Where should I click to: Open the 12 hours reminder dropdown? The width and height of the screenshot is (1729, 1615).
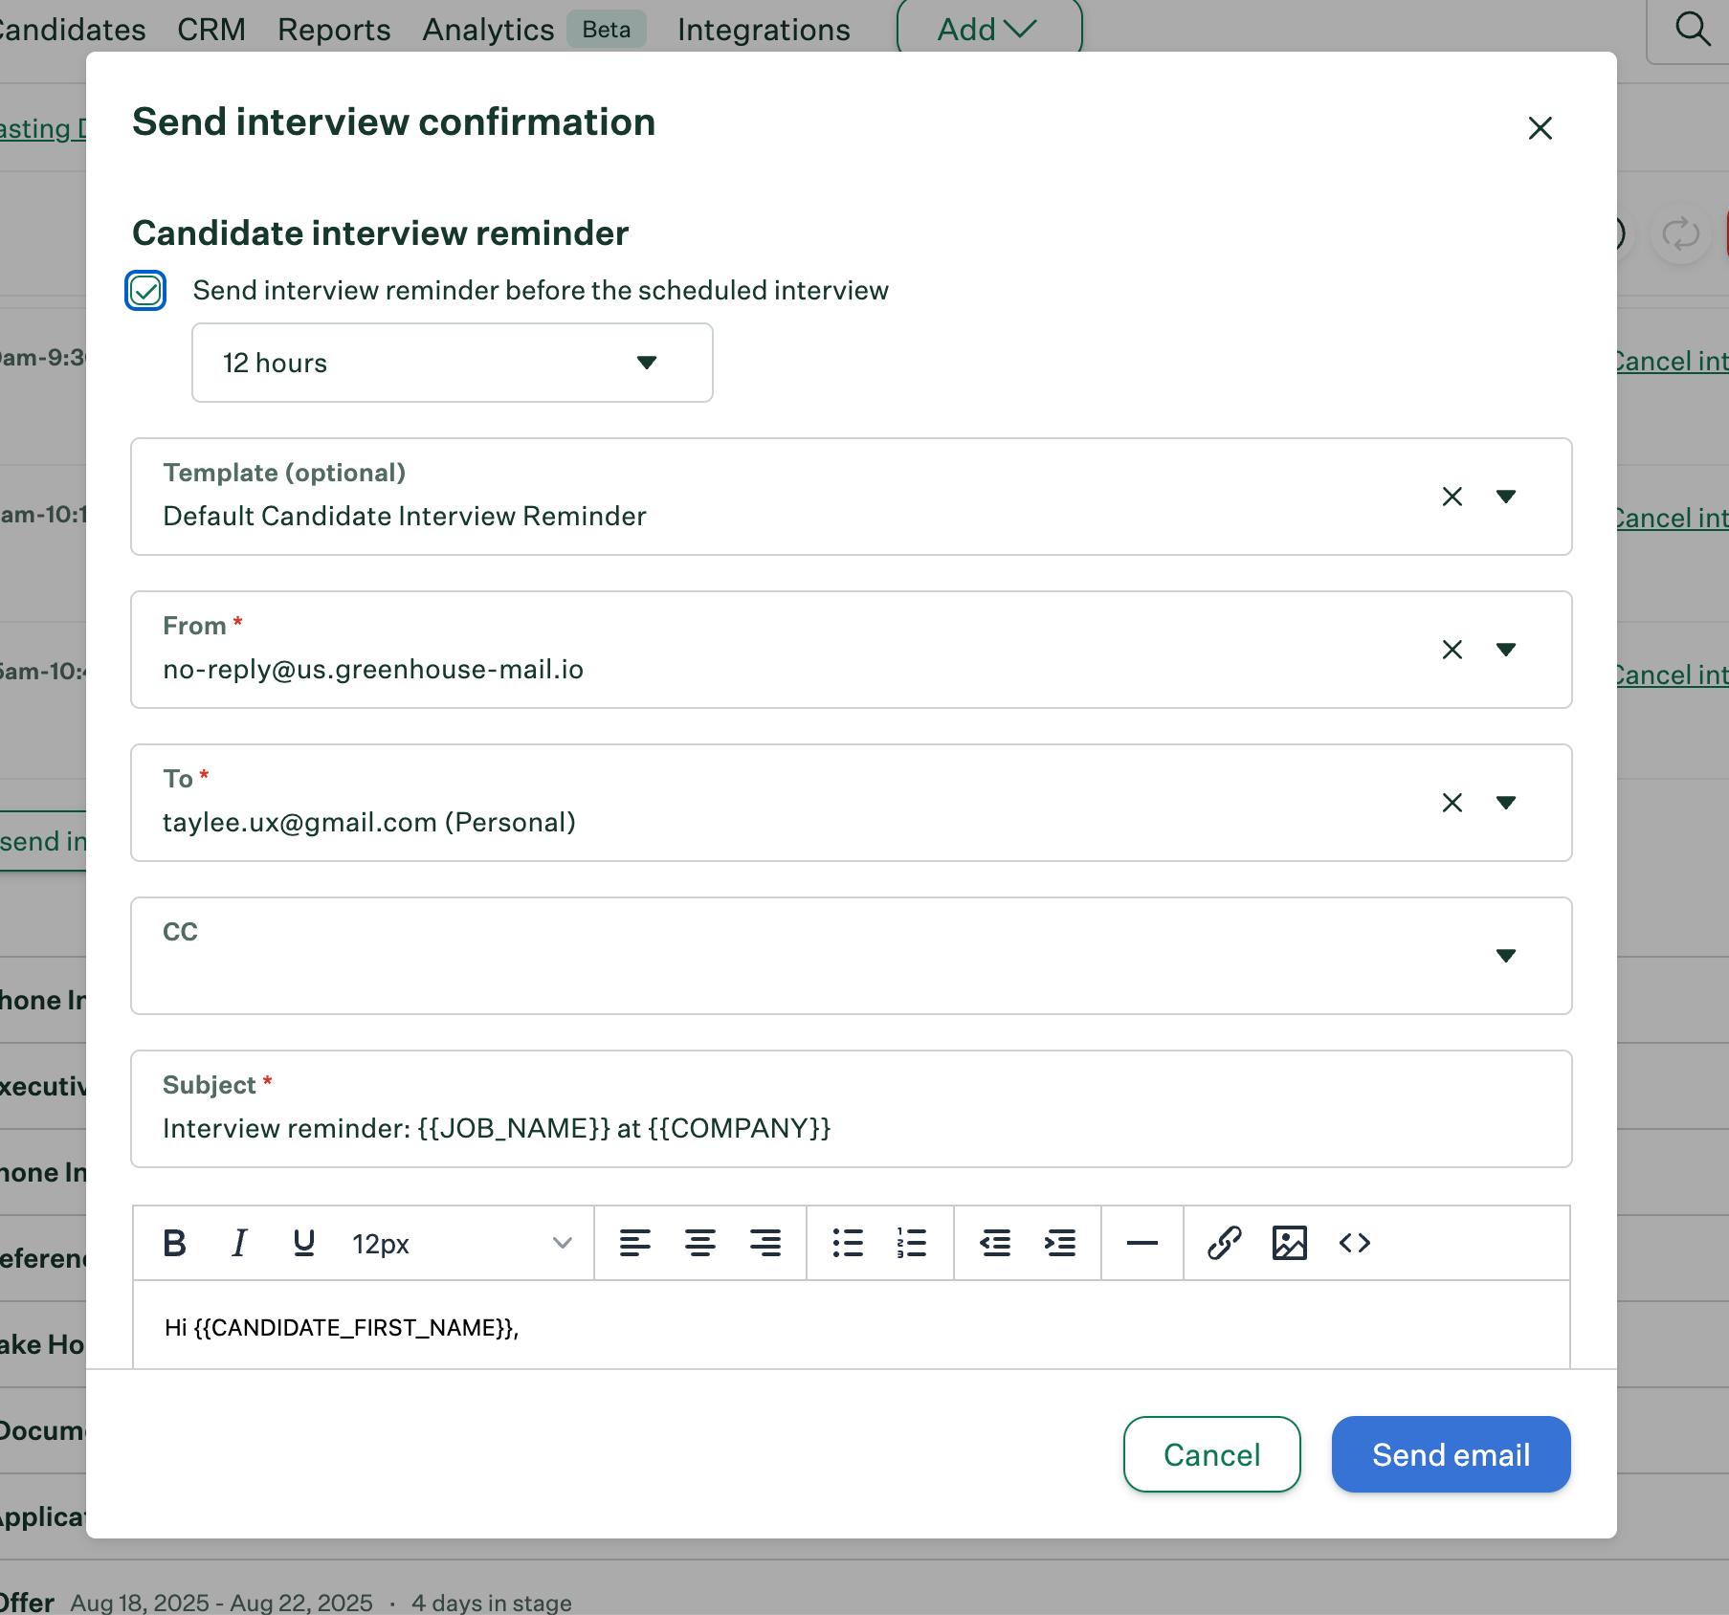click(453, 363)
